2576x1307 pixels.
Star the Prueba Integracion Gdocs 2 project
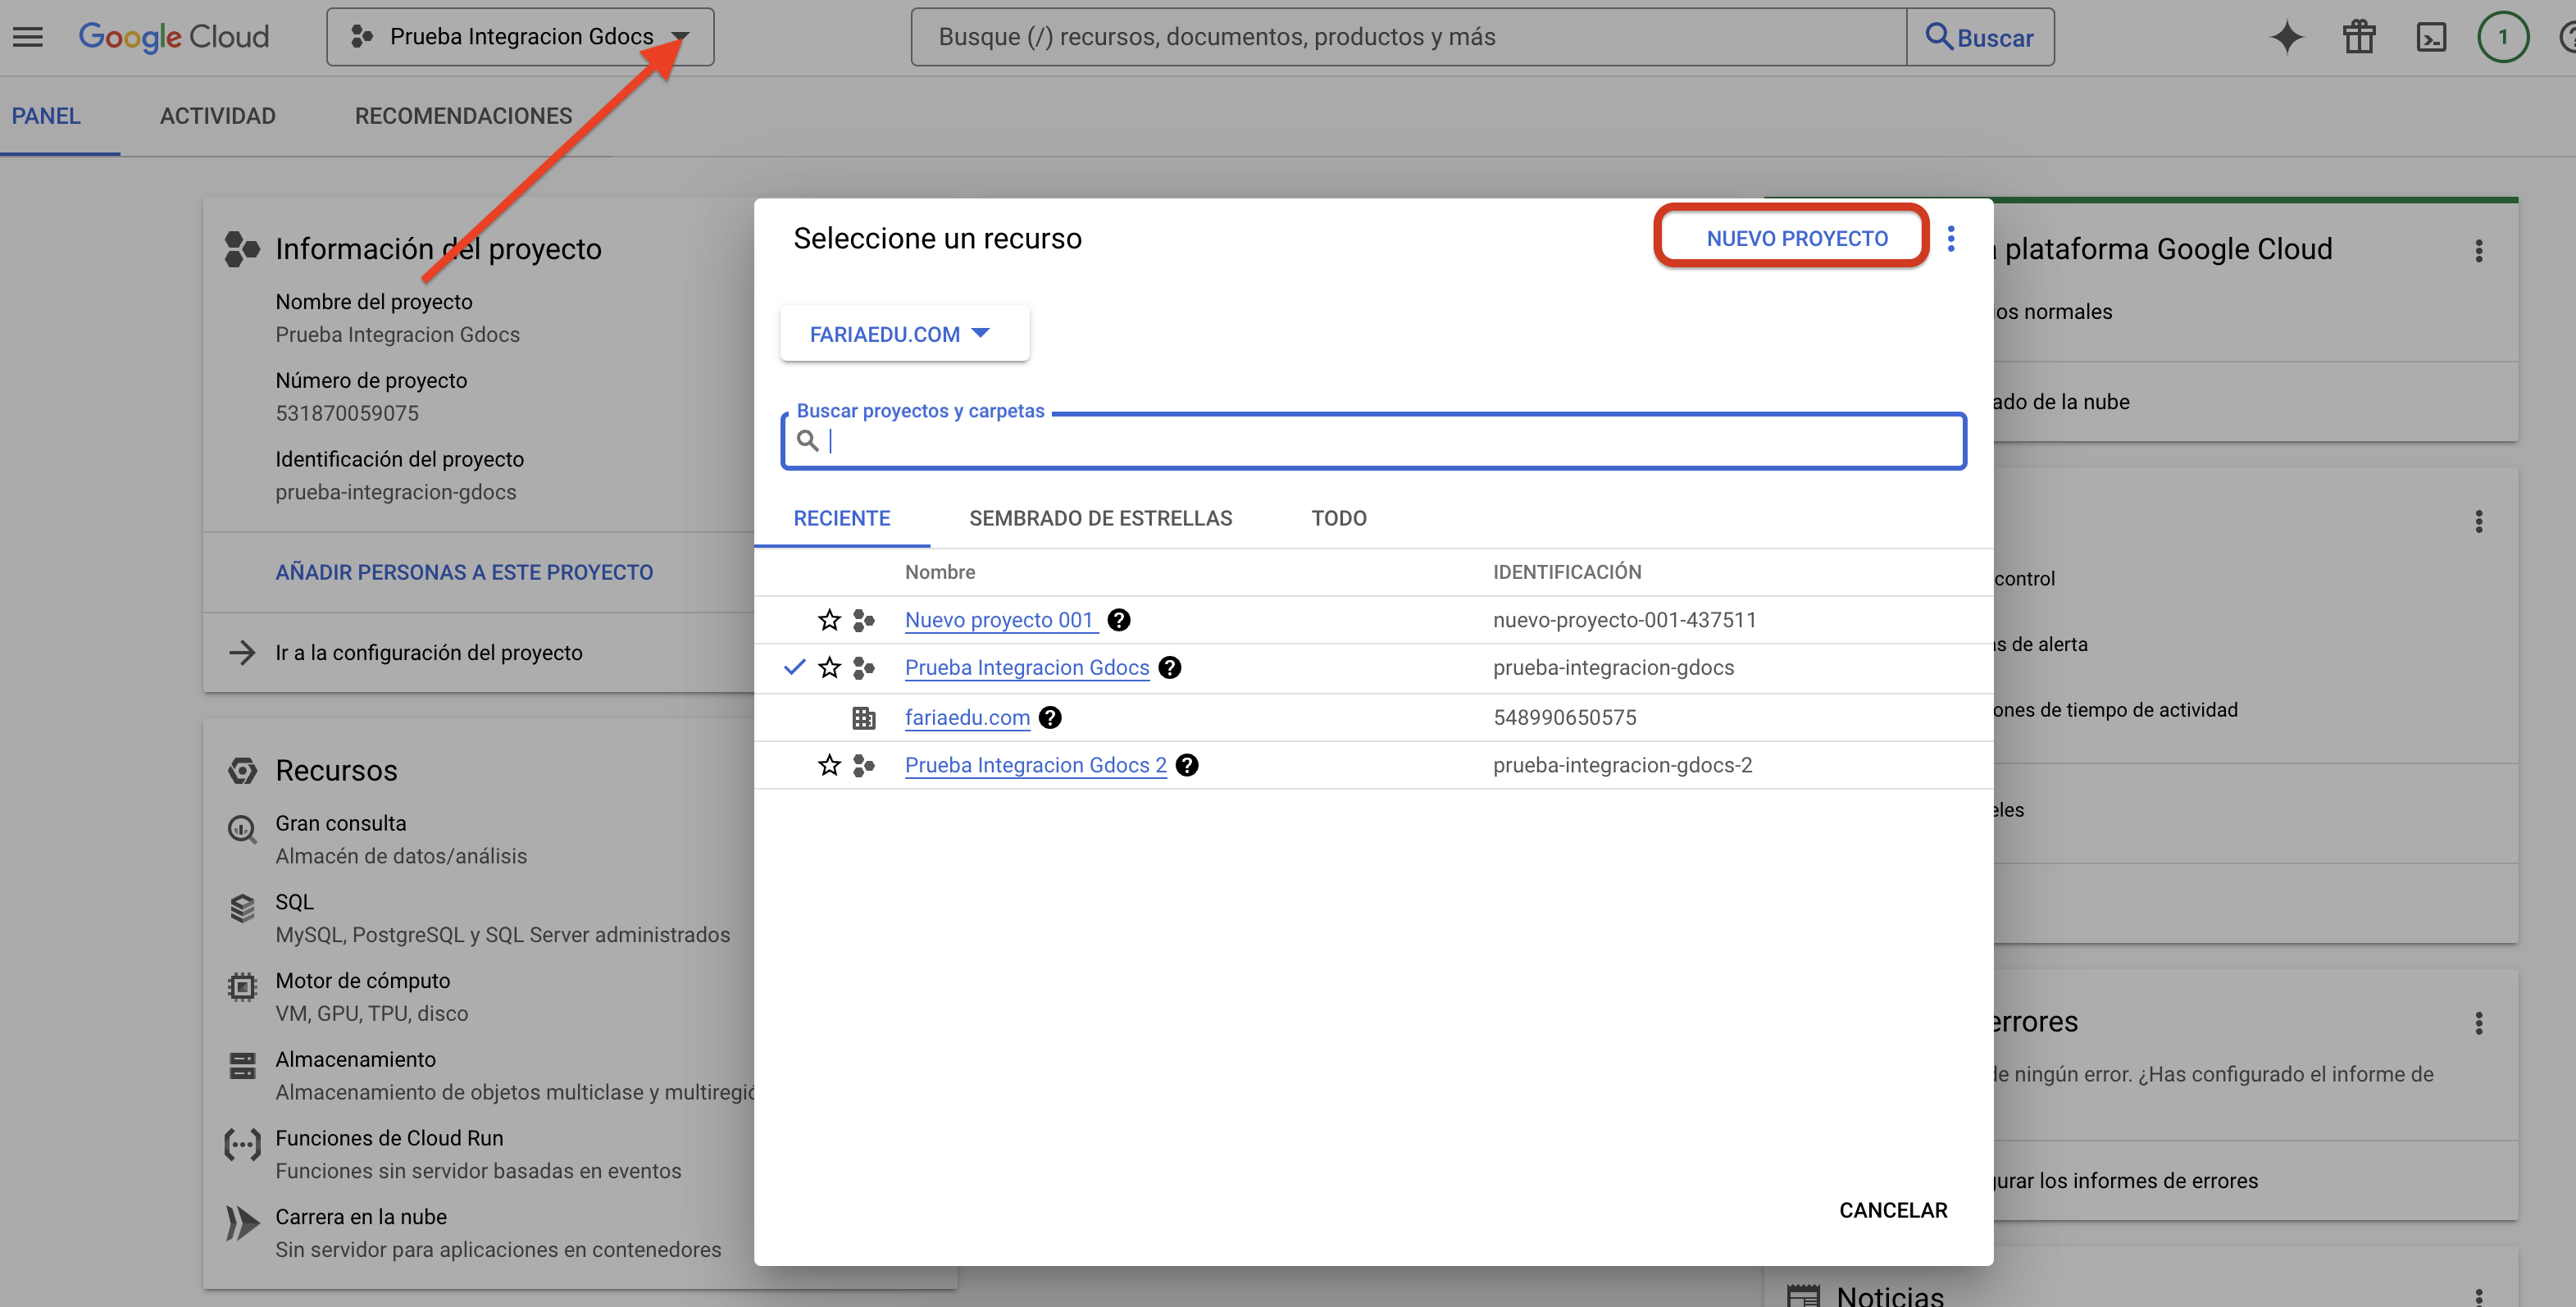(x=829, y=765)
